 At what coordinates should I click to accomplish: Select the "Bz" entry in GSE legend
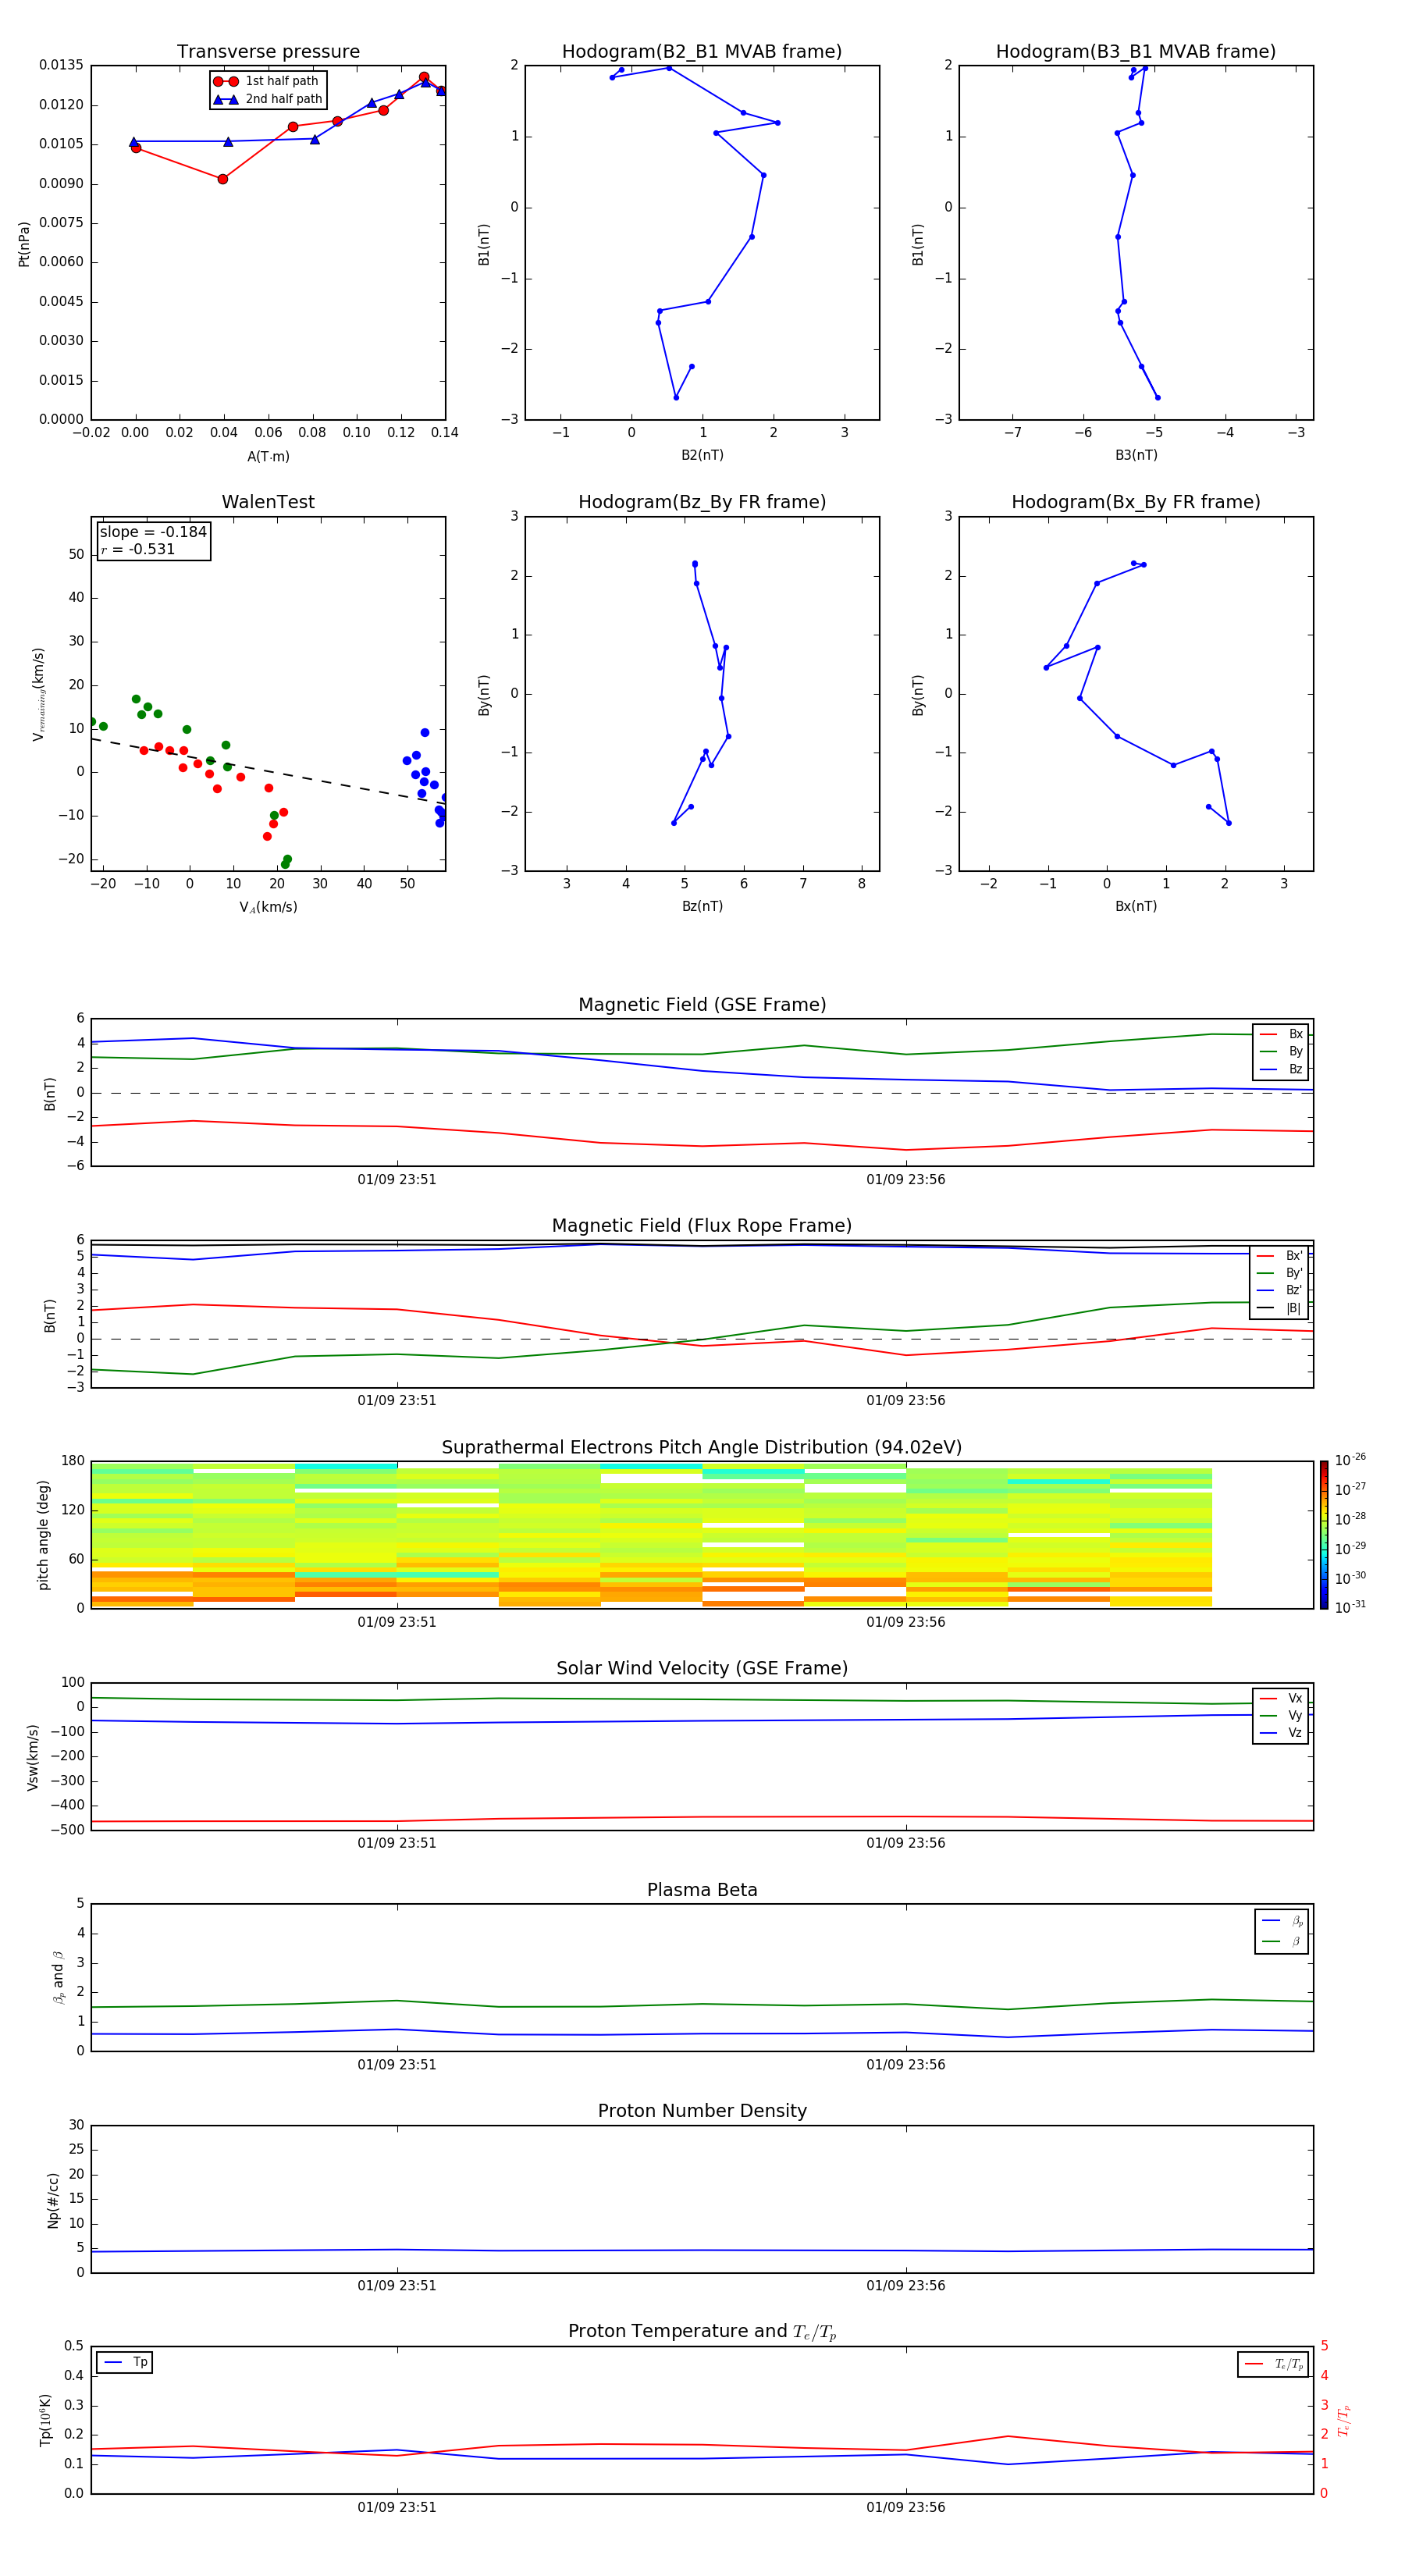pos(1282,1069)
